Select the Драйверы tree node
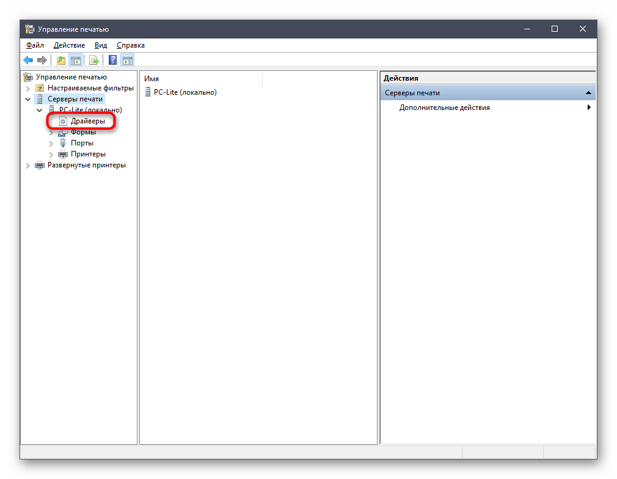 (87, 121)
